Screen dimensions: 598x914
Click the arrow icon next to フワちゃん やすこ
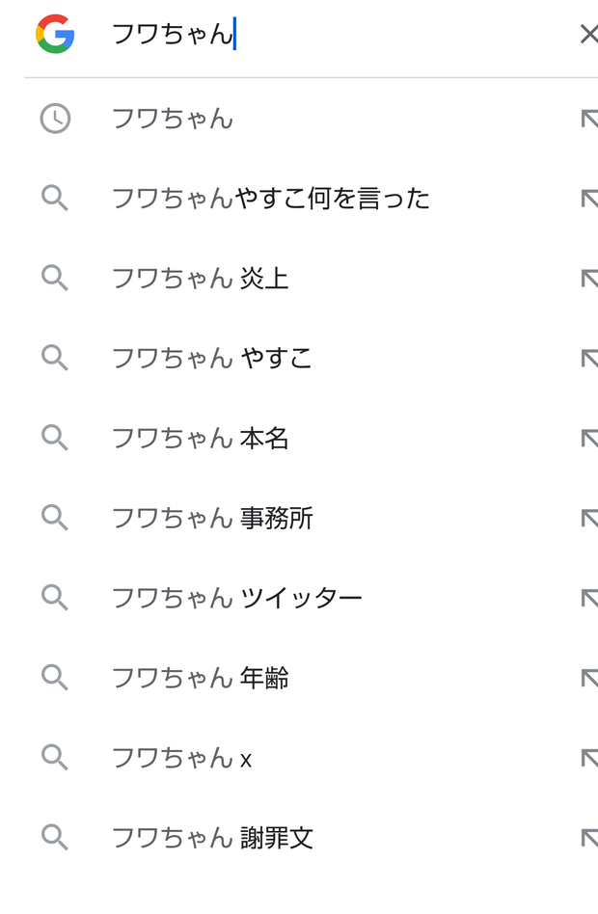pos(589,359)
